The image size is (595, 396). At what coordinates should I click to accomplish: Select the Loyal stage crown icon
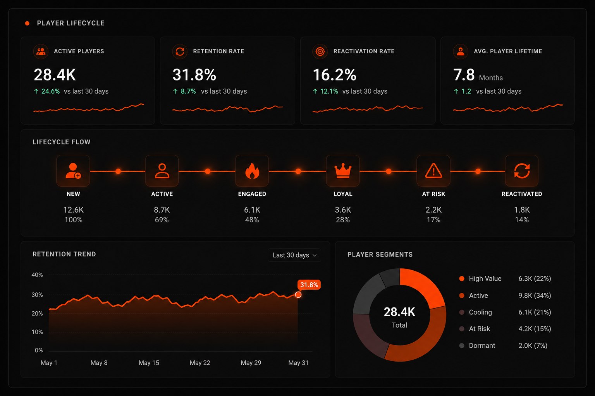coord(343,171)
